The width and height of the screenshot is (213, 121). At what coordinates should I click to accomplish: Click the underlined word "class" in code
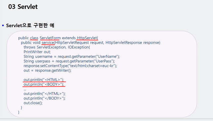(x=34, y=38)
